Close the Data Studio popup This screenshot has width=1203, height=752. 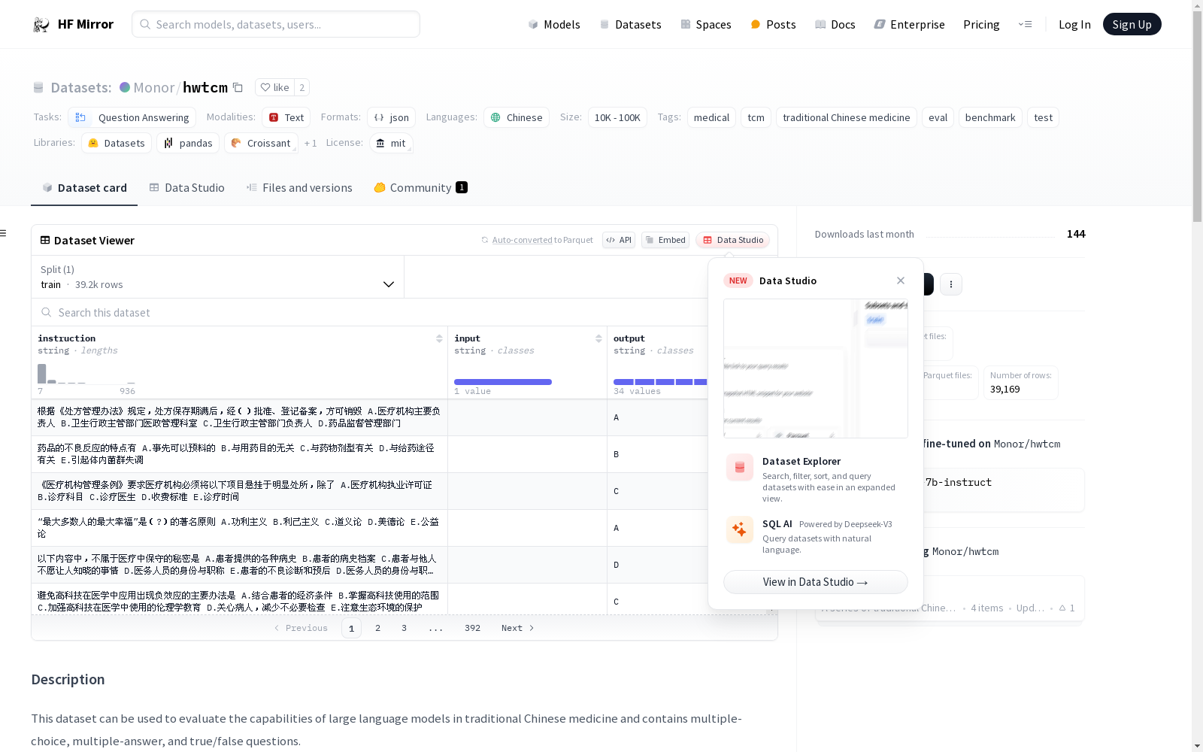(x=901, y=280)
